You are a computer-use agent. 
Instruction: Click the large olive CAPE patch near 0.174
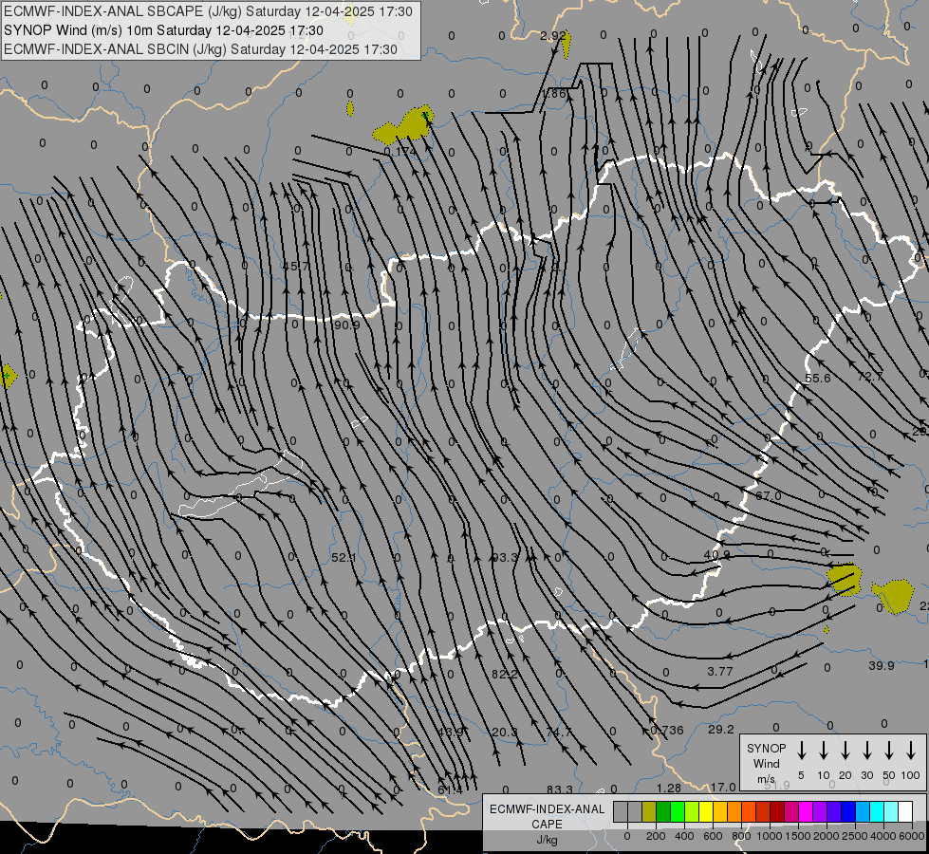coord(405,126)
